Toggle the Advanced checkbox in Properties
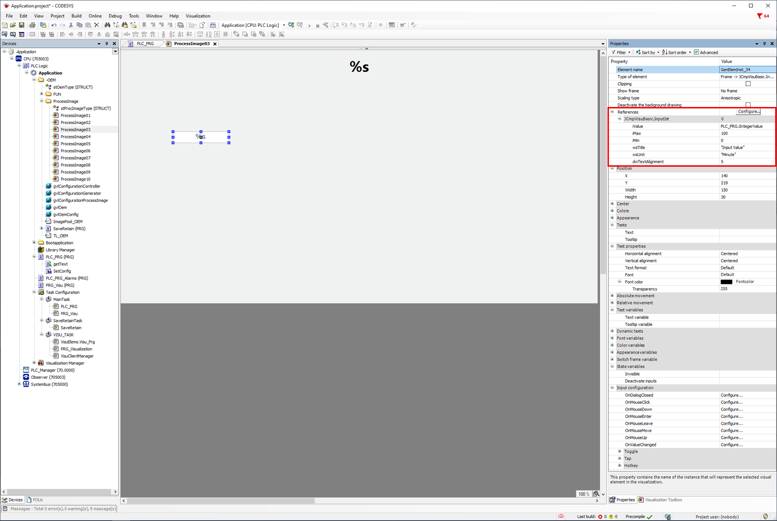The image size is (777, 521). 696,52
